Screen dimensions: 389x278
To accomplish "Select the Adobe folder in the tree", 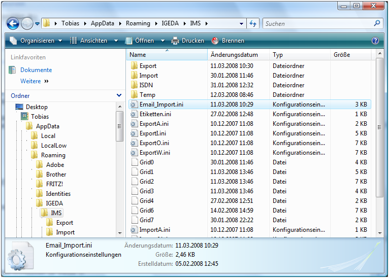I will click(55, 165).
